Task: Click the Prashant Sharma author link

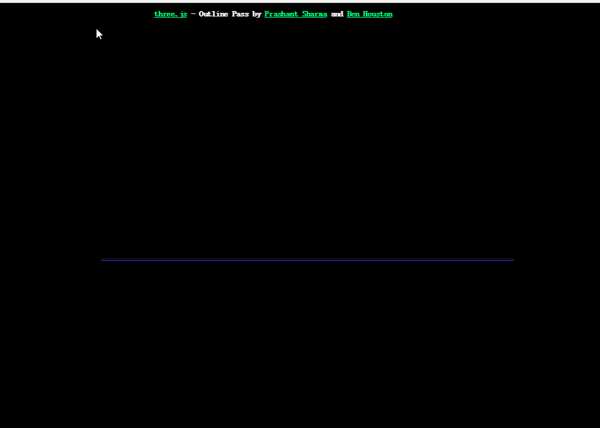Action: click(295, 13)
